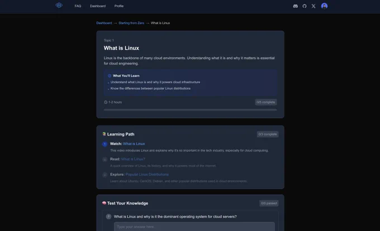Image resolution: width=380 pixels, height=231 pixels.
Task: Click the 0/5 complete badge
Action: pyautogui.click(x=266, y=102)
